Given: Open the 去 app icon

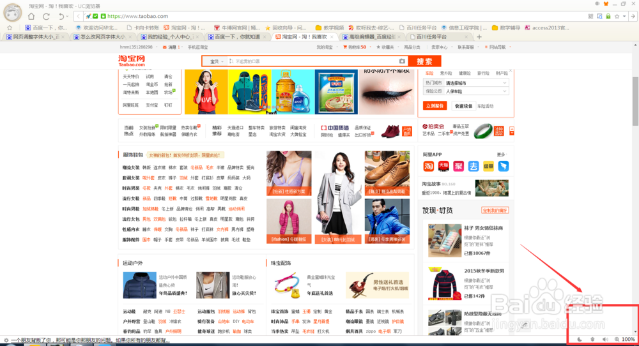Looking at the screenshot, I should [x=473, y=166].
